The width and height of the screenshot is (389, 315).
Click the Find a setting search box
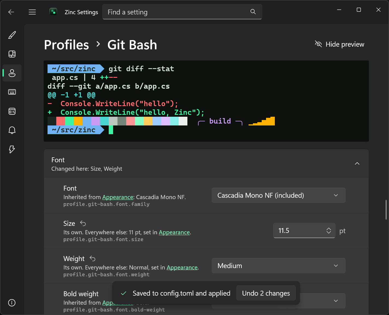point(182,12)
